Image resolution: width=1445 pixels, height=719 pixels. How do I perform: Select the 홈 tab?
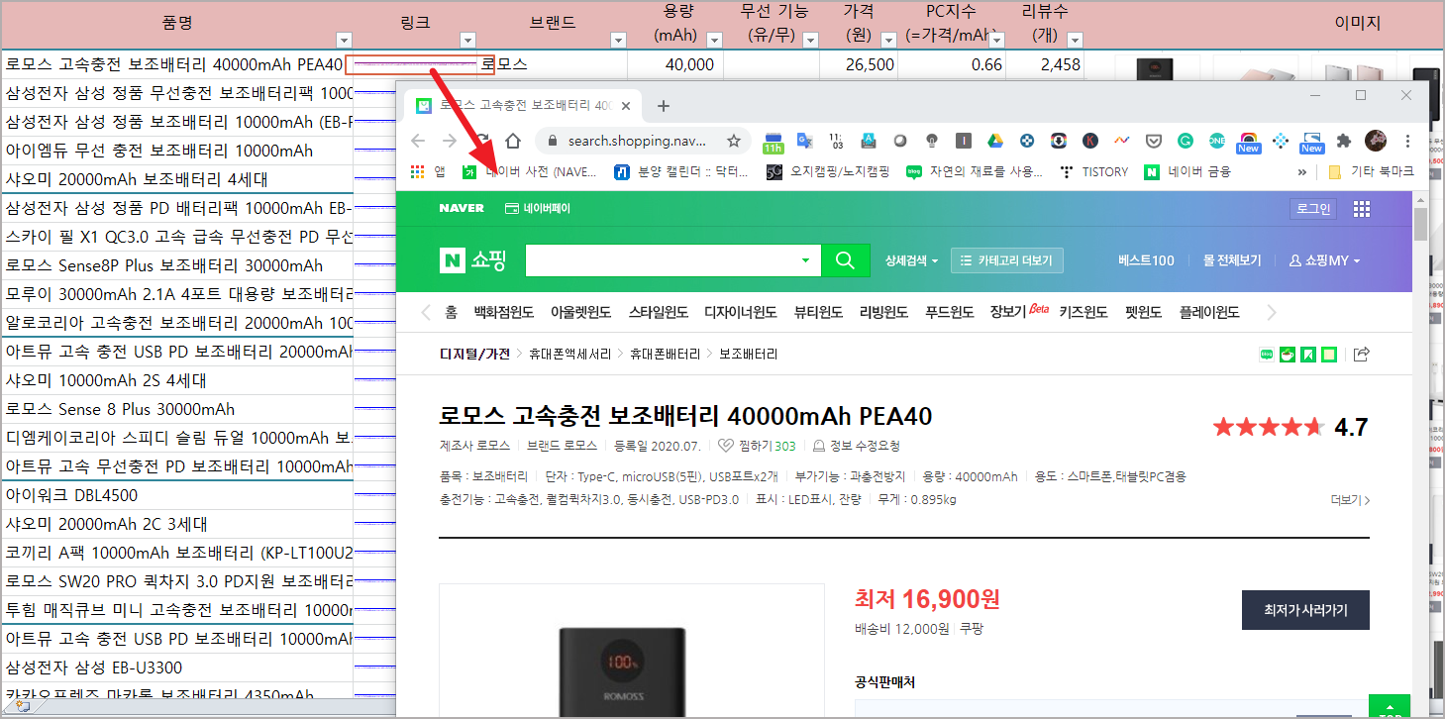(x=451, y=312)
